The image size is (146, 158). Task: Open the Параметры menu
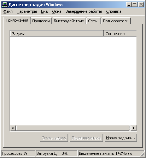tap(27, 11)
